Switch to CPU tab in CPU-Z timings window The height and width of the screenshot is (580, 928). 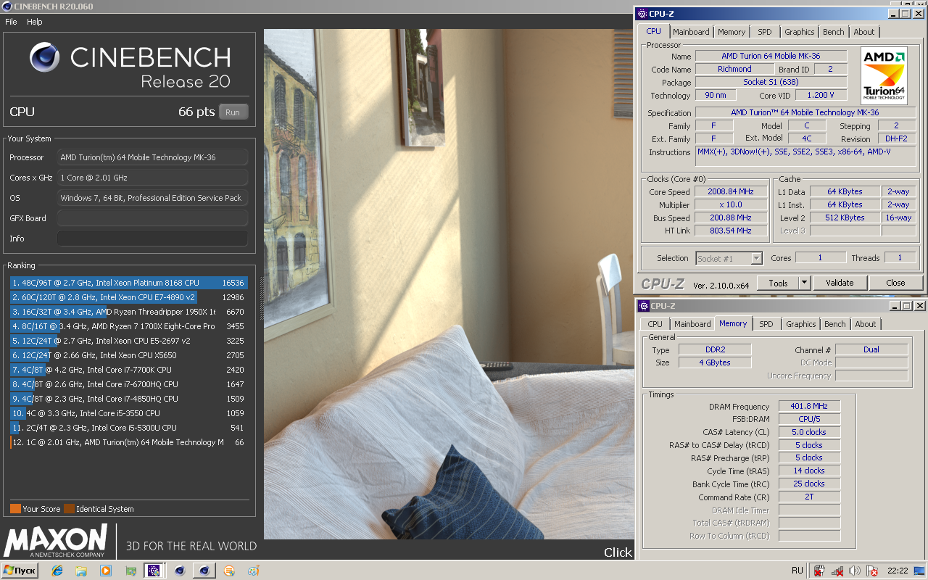coord(655,324)
